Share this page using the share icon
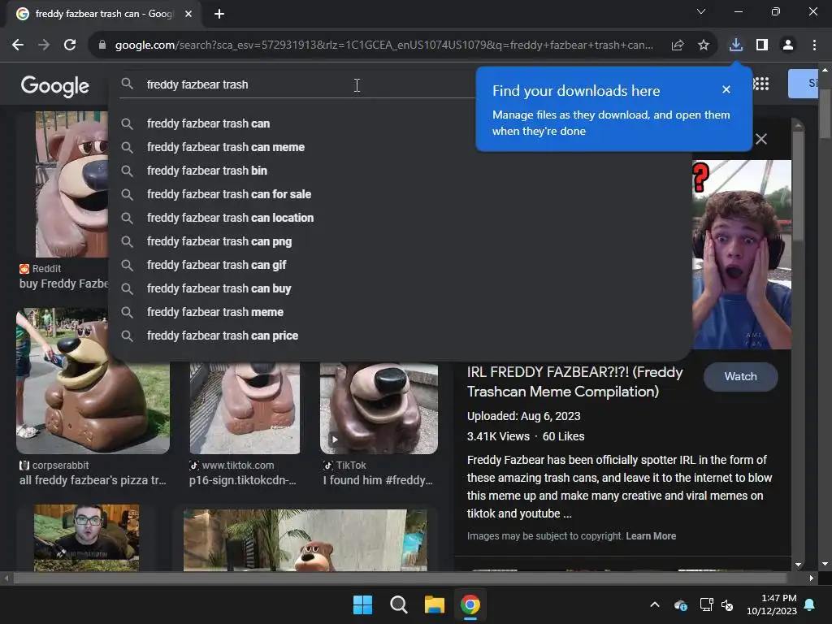This screenshot has width=832, height=624. tap(678, 45)
